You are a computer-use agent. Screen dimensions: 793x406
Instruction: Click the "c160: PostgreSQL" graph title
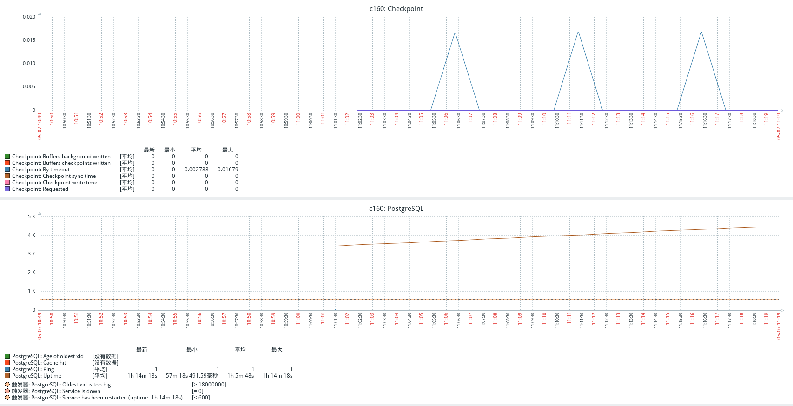coord(396,209)
